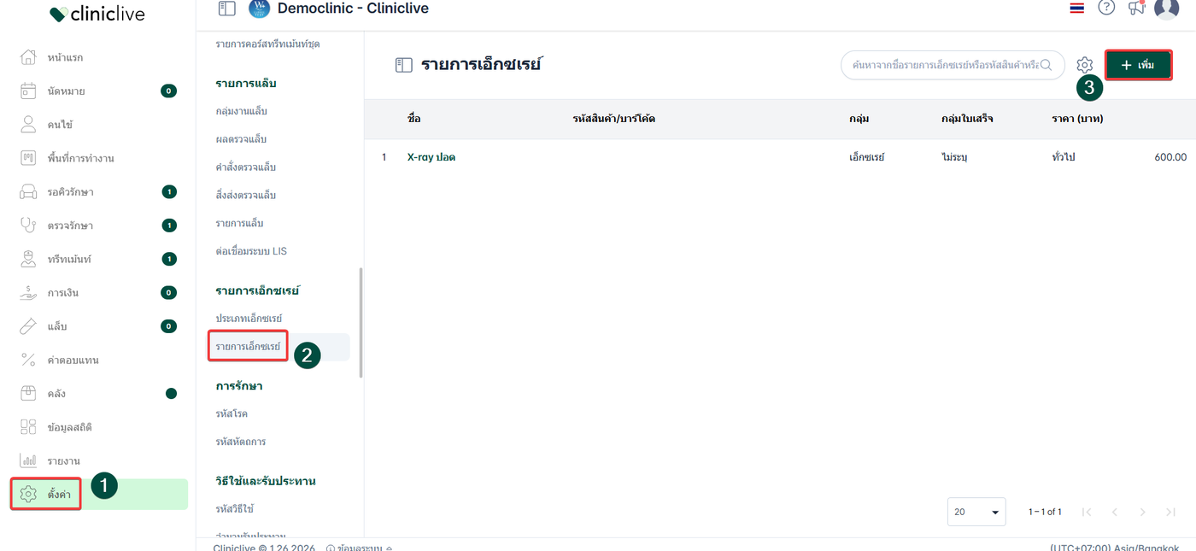Open the พื้นที่การทำงาน workspace icon
This screenshot has width=1196, height=551.
pos(28,158)
